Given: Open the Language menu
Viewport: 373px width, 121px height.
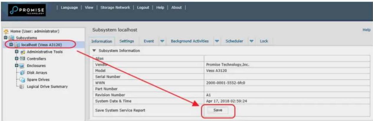Looking at the screenshot, I should [69, 8].
